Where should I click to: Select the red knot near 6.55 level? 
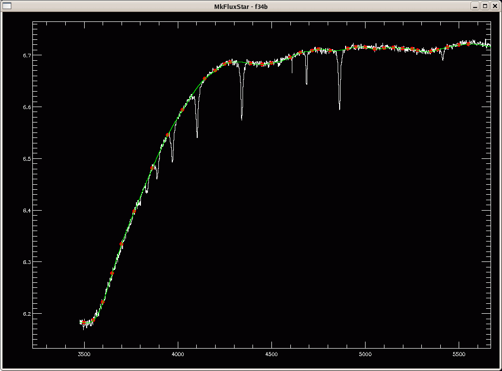[168, 135]
